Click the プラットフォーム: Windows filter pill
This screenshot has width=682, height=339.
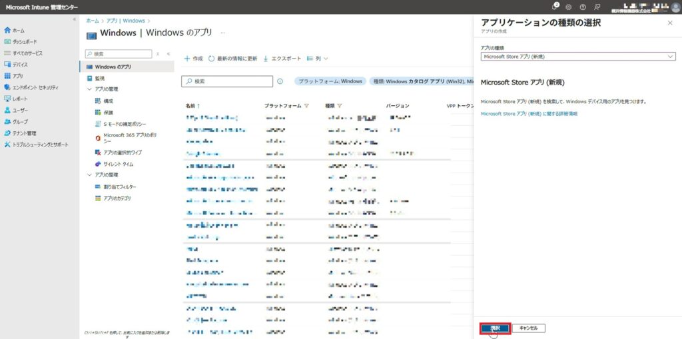(330, 81)
